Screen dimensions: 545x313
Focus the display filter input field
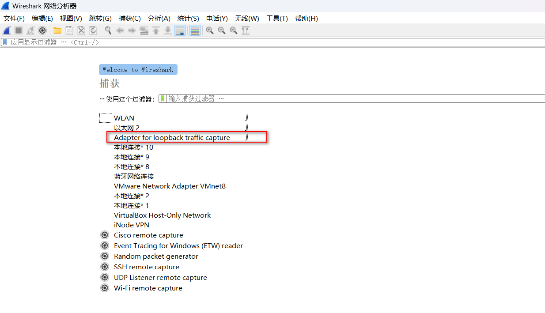point(277,42)
